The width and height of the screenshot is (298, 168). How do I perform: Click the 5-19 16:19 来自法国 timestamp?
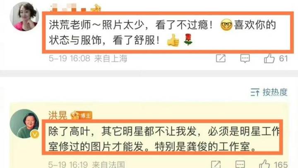point(87,164)
